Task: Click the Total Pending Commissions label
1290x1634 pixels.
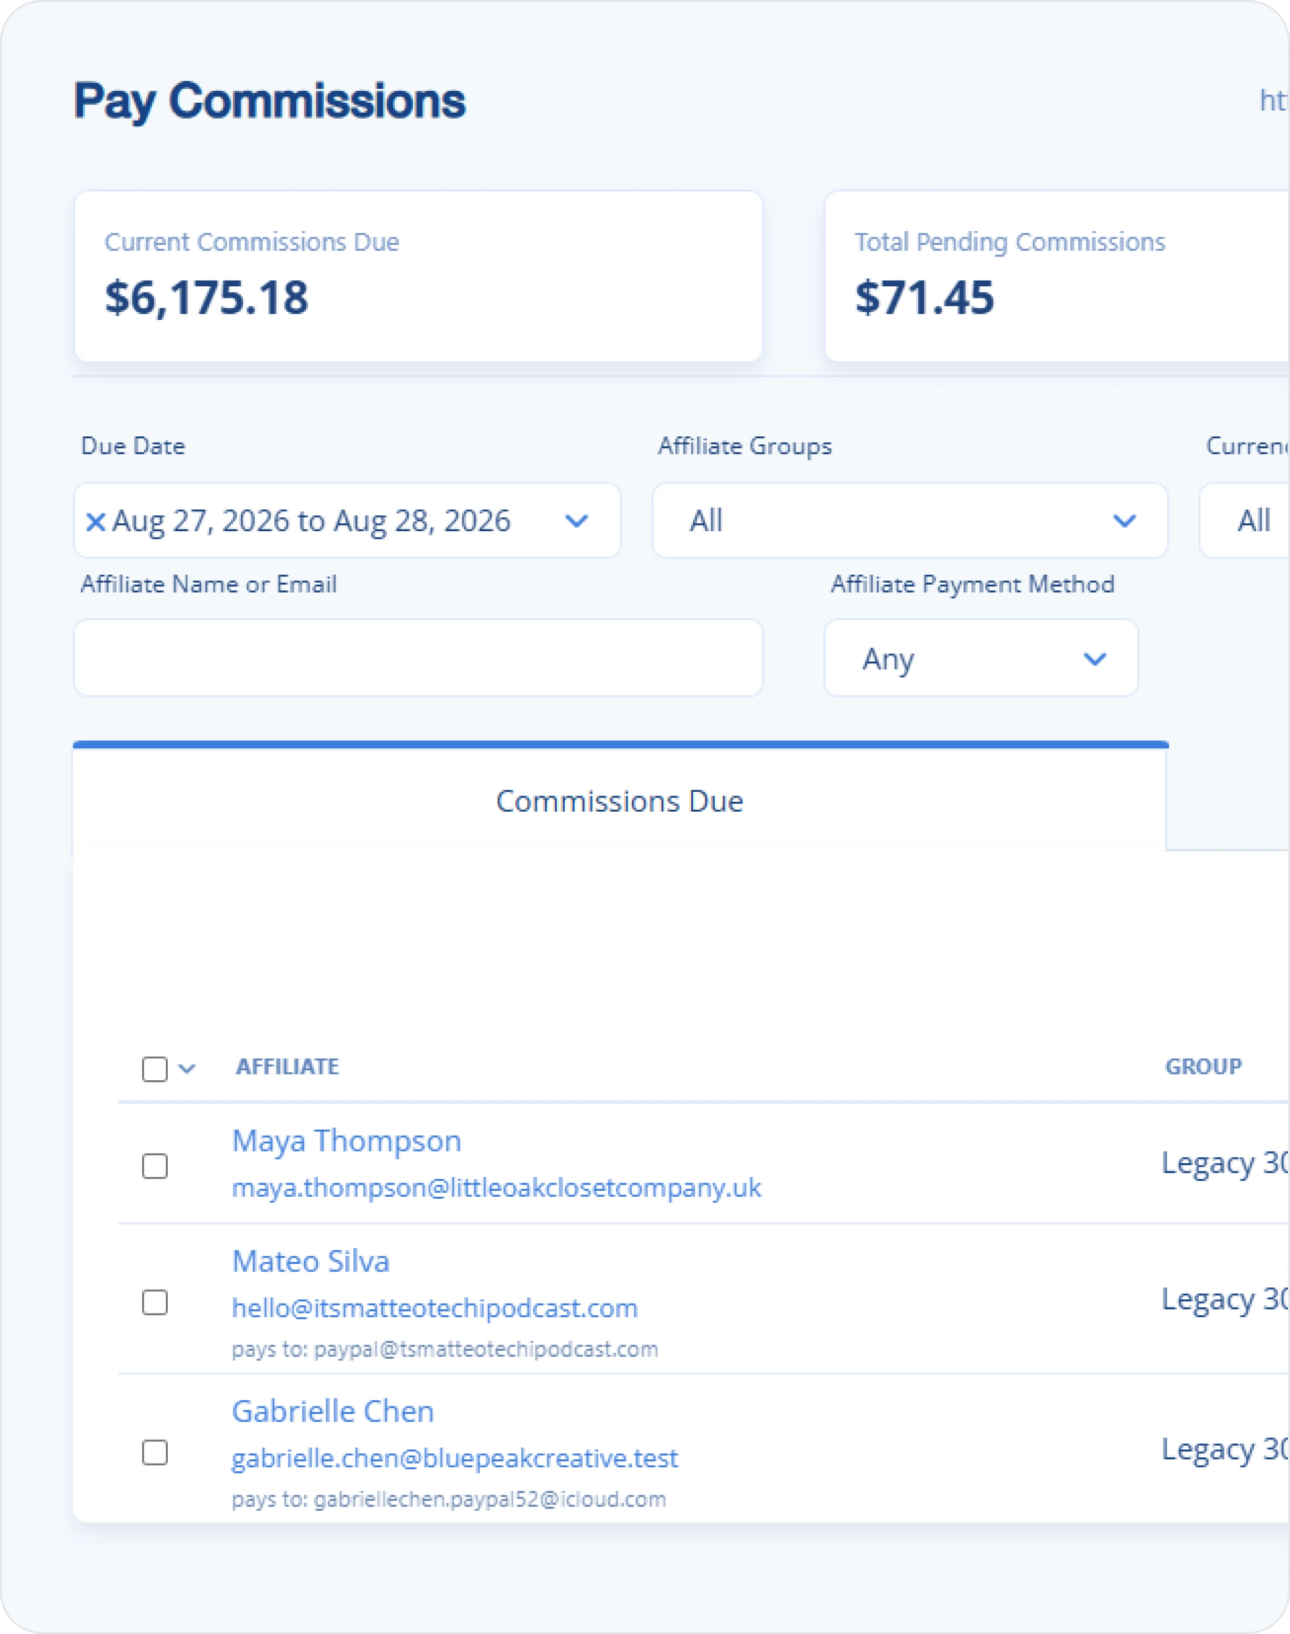Action: click(1010, 242)
